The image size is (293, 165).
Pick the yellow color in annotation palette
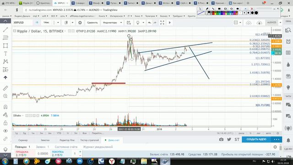(x=216, y=14)
